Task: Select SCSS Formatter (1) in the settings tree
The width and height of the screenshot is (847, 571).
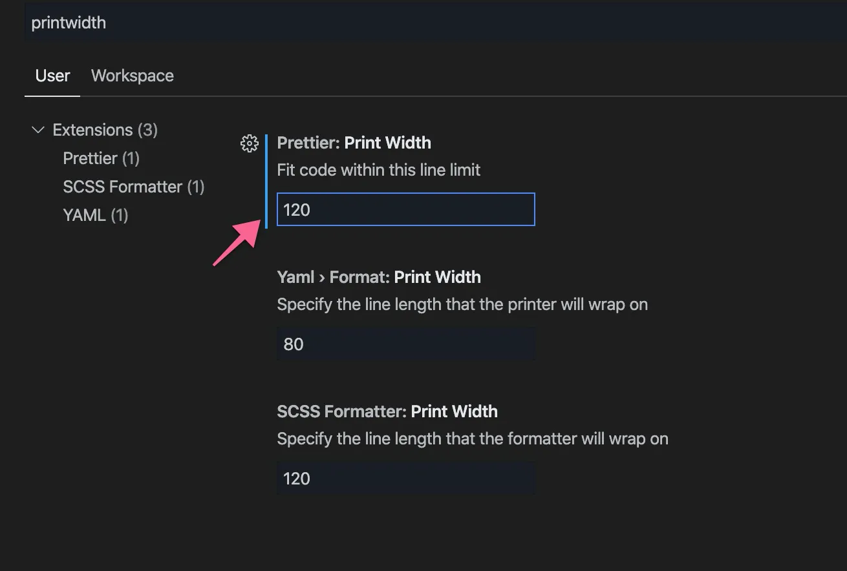Action: click(x=133, y=187)
